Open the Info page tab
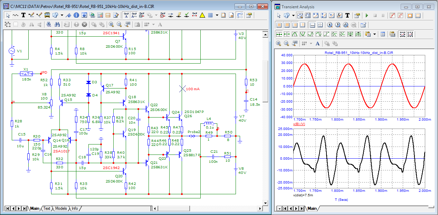 [x=75, y=208]
